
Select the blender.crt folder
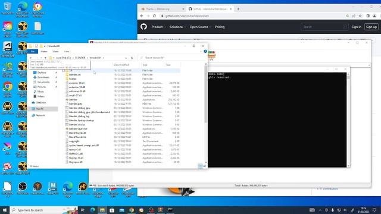click(74, 74)
